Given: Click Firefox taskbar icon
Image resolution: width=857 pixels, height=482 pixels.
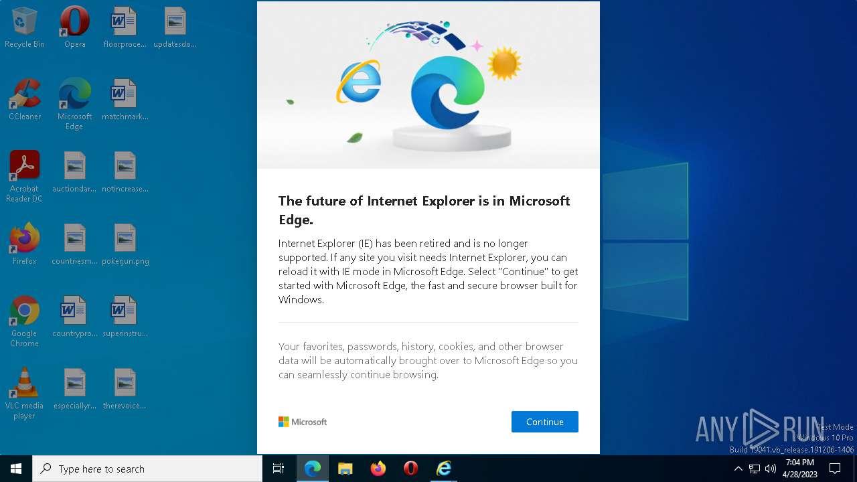Looking at the screenshot, I should pos(378,469).
